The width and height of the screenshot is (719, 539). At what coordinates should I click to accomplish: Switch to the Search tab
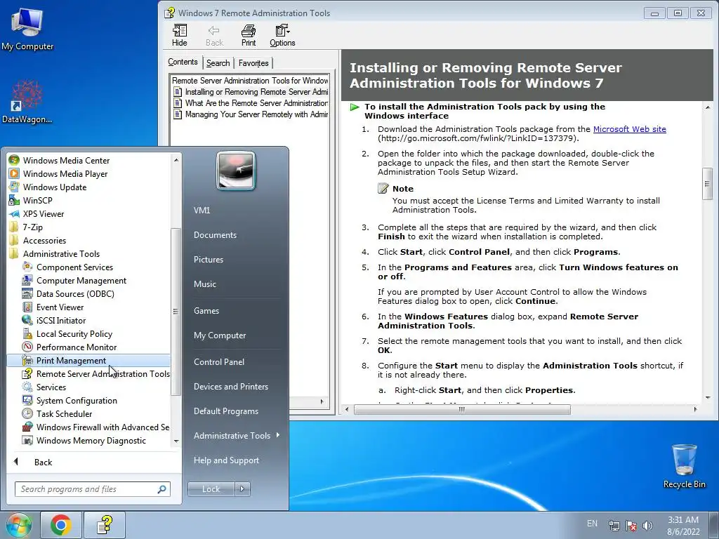coord(218,63)
